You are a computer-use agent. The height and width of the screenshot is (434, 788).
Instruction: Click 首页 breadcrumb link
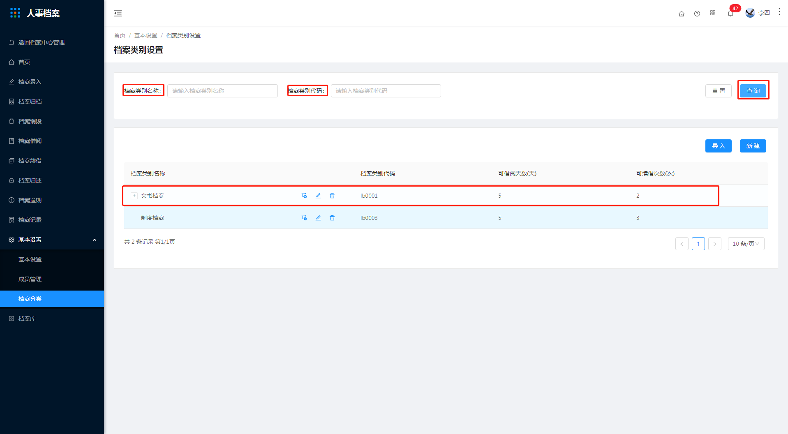[x=120, y=35]
